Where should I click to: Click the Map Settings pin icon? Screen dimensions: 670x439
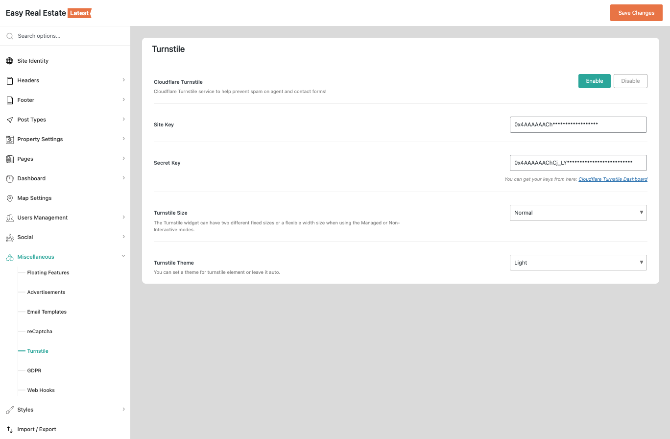[9, 198]
